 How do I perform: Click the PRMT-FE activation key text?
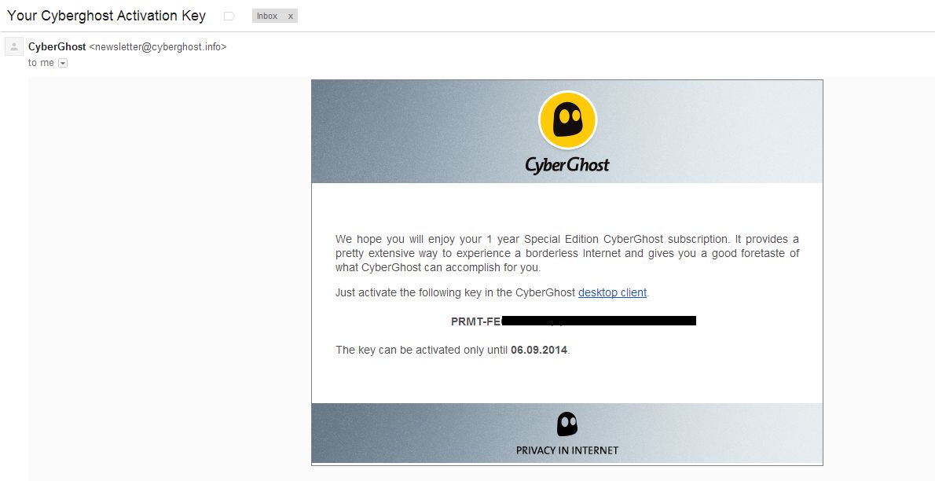tap(475, 321)
